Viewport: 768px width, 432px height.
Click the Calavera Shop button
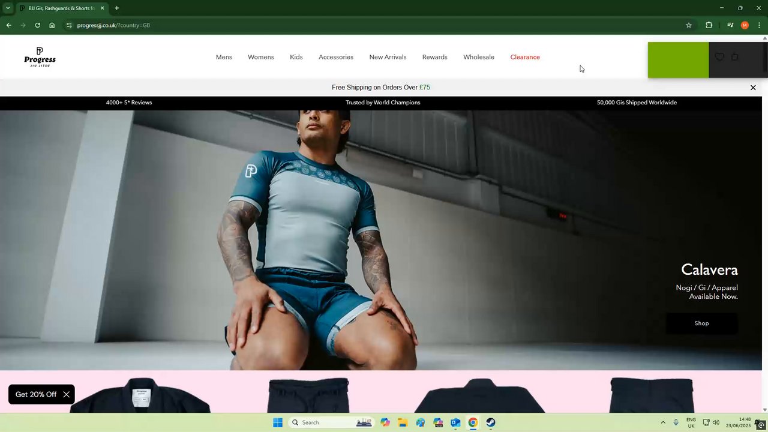click(701, 323)
